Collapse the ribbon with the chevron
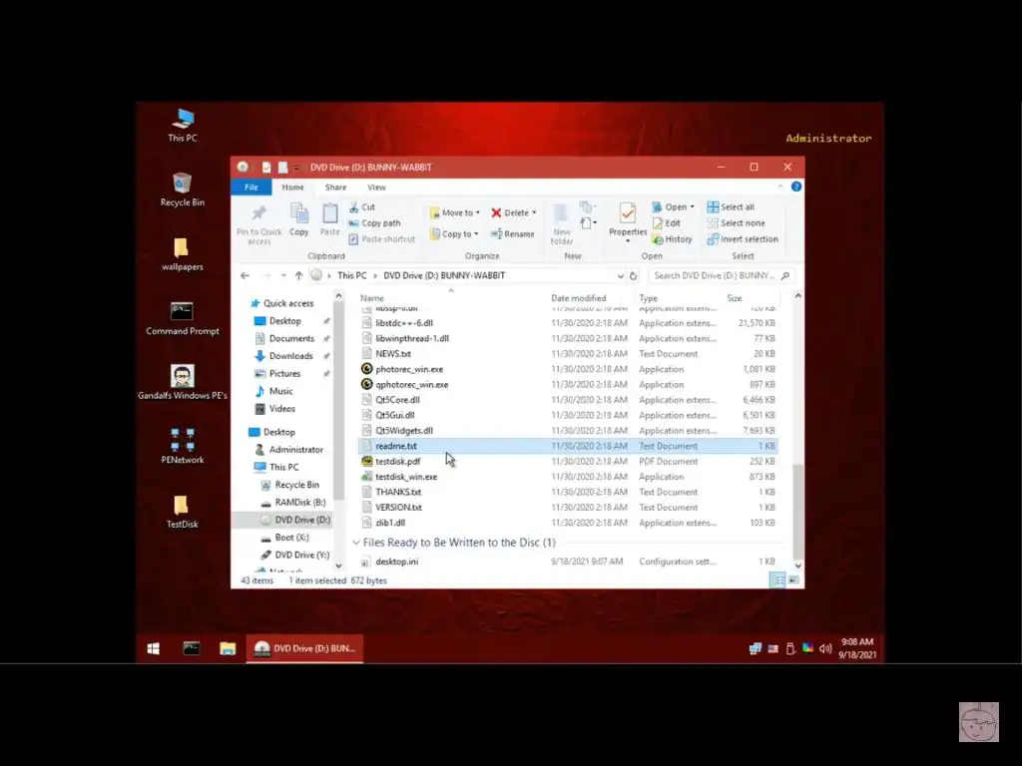This screenshot has height=766, width=1022. [x=780, y=187]
